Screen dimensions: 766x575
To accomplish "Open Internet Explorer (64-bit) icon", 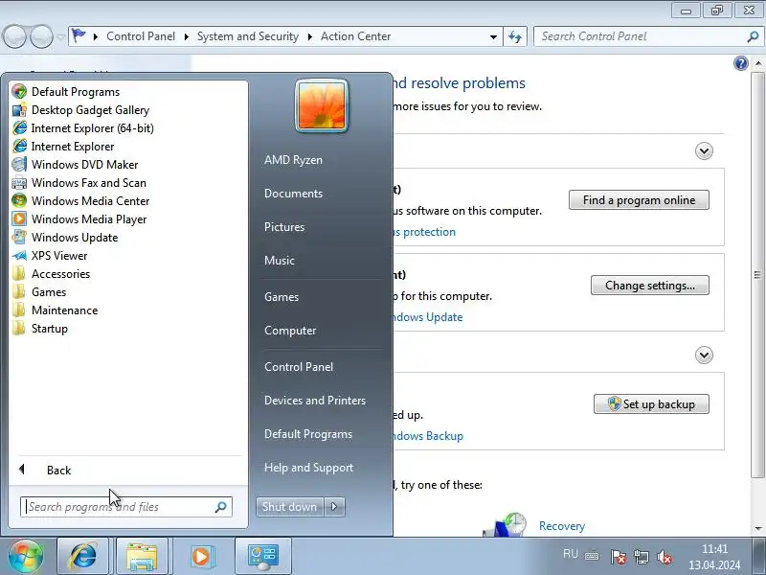I will (x=19, y=128).
